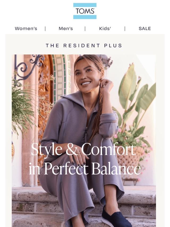Click the 'in Perfect Balance' headline line
Screen dimensions: 170x227
(85, 169)
